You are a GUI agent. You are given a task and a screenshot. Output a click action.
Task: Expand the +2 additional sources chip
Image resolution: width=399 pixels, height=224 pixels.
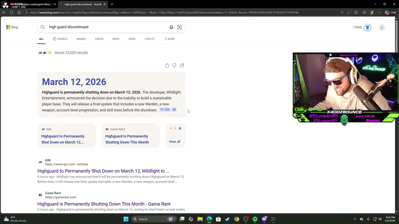pyautogui.click(x=174, y=110)
